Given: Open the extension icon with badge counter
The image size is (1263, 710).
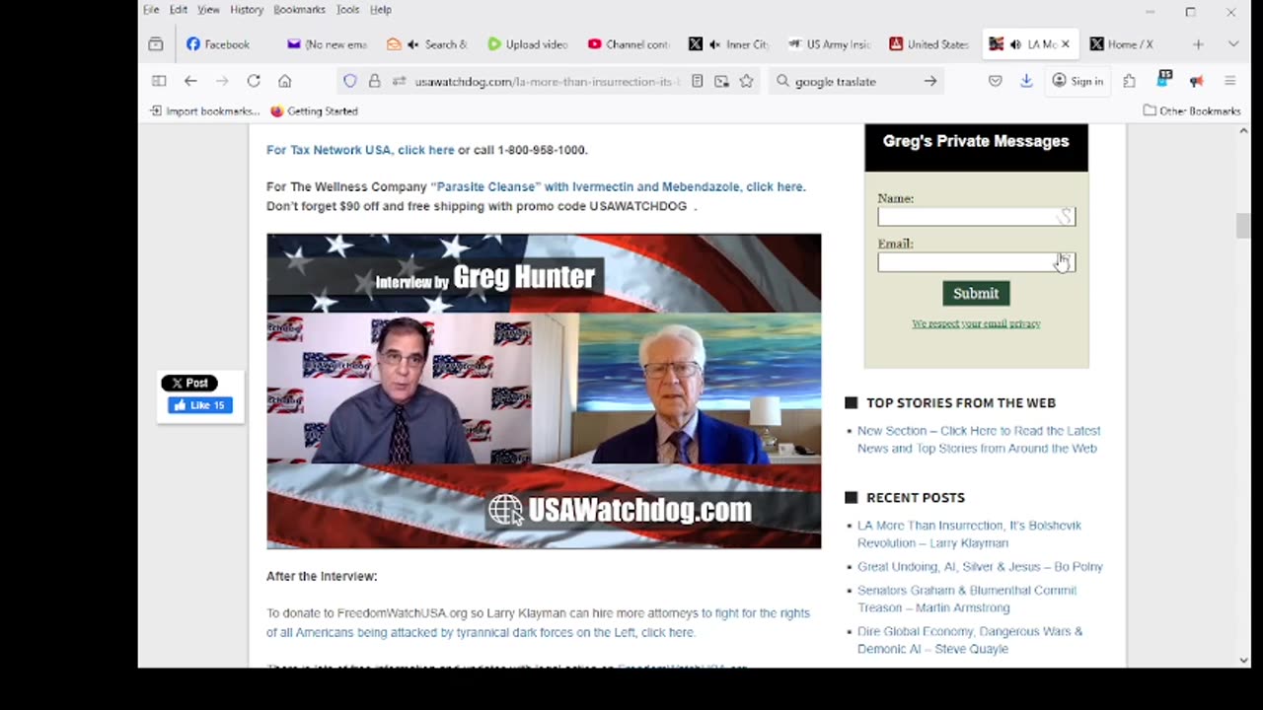Looking at the screenshot, I should [x=1164, y=79].
